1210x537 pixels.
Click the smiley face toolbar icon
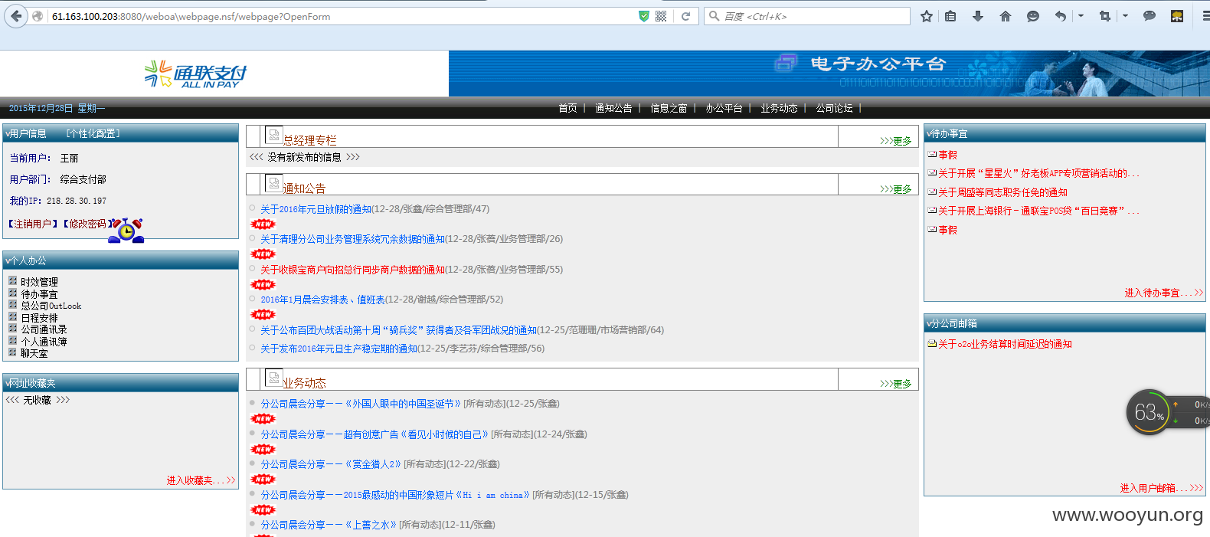coord(1033,16)
